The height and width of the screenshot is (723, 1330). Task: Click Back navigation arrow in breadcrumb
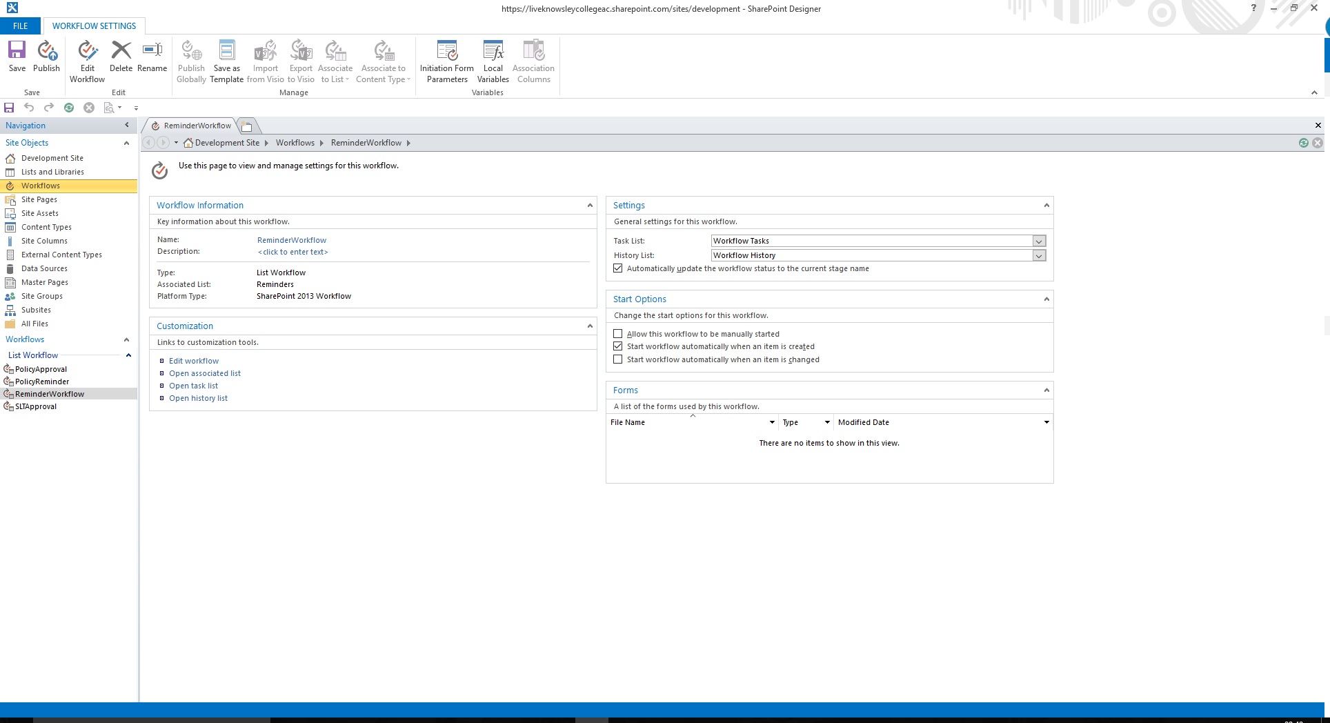pos(148,143)
